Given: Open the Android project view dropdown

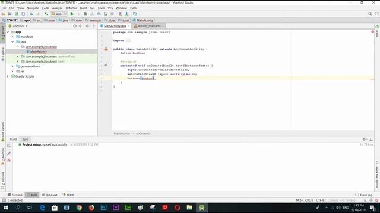Looking at the screenshot, I should [18, 26].
